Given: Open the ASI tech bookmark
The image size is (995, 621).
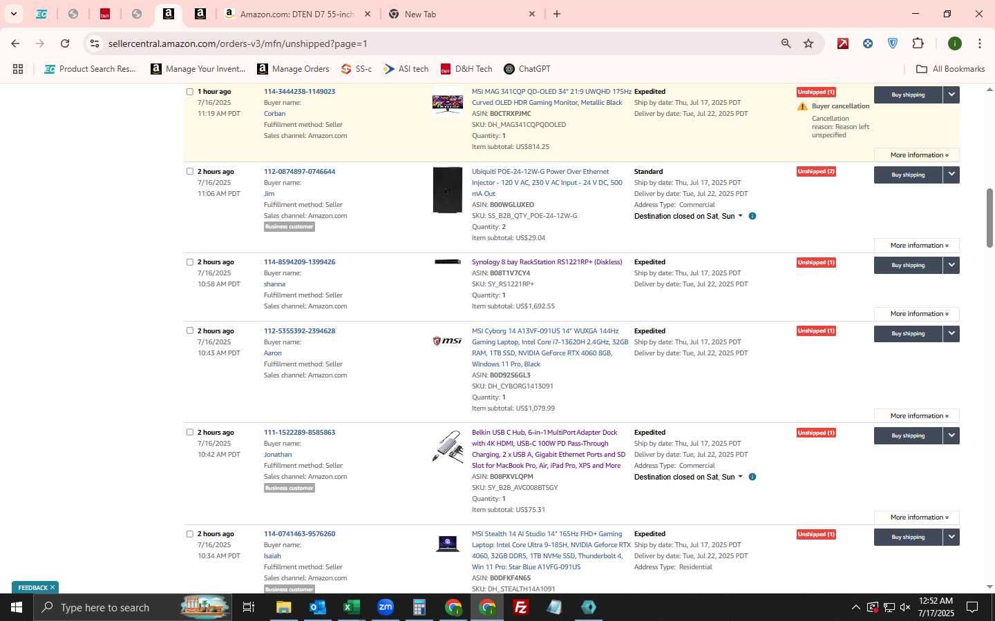Looking at the screenshot, I should 406,69.
